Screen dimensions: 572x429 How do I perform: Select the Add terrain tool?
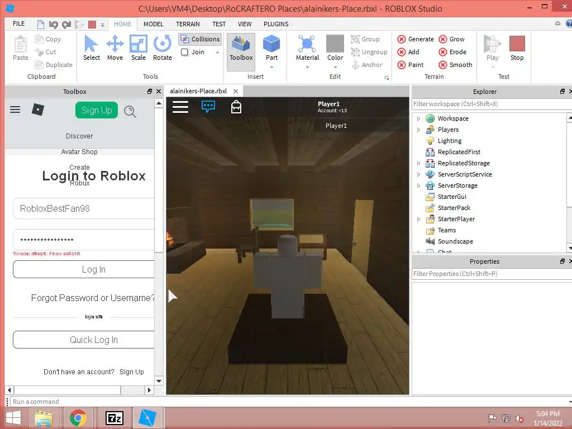[408, 52]
